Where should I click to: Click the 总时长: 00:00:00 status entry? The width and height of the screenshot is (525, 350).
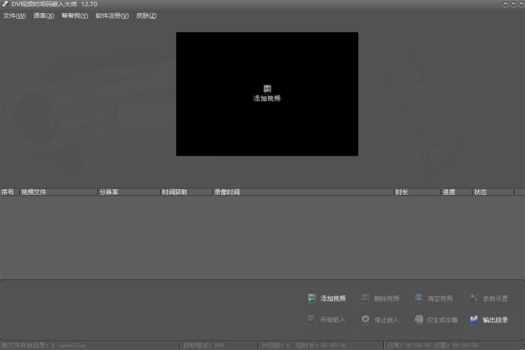point(321,346)
